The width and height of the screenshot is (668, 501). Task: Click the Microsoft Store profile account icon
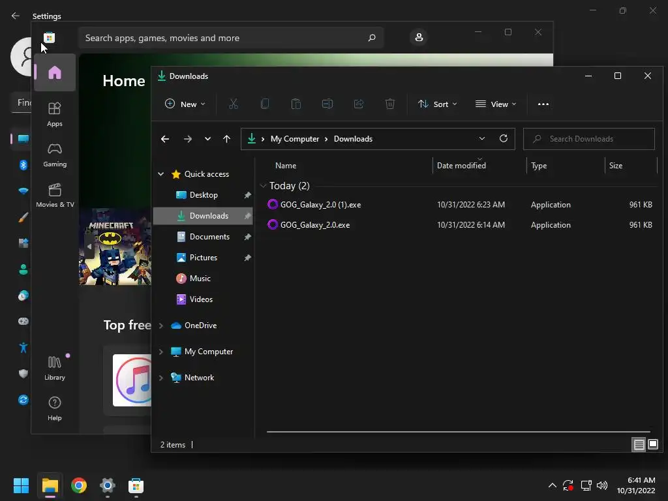(419, 37)
